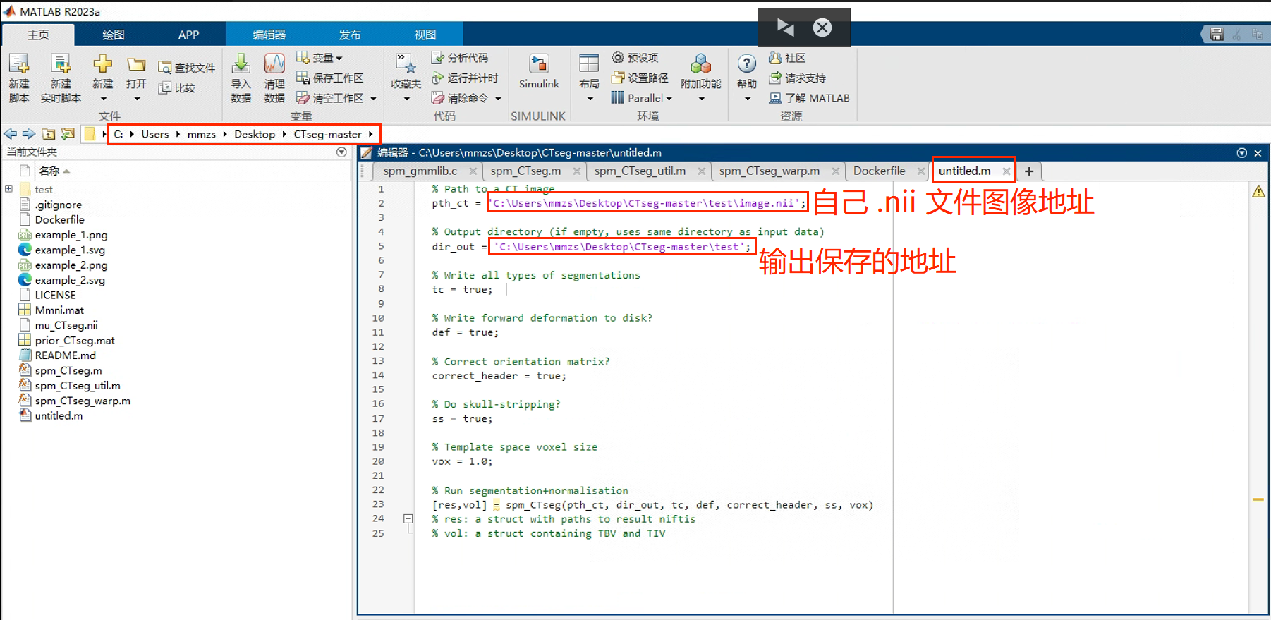Expand the 变量 dropdown

click(x=339, y=59)
